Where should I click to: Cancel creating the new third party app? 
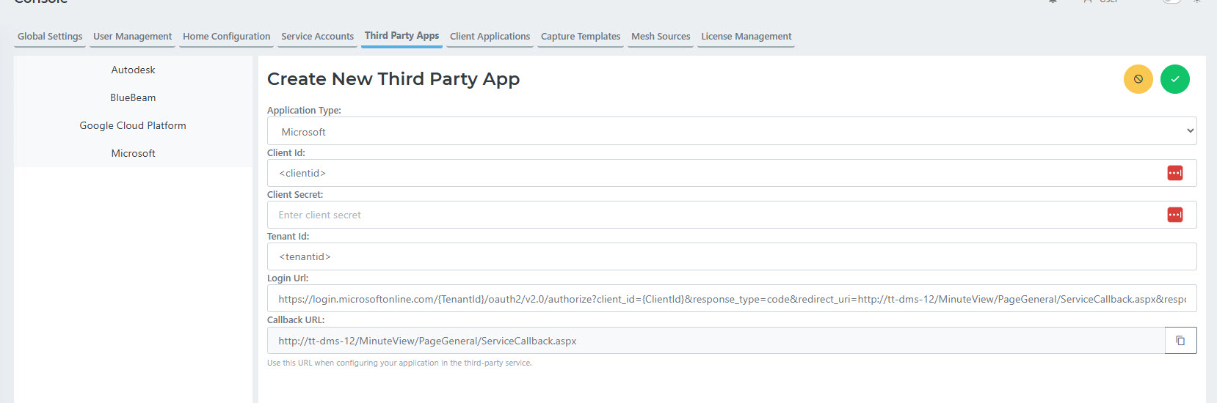(1138, 79)
